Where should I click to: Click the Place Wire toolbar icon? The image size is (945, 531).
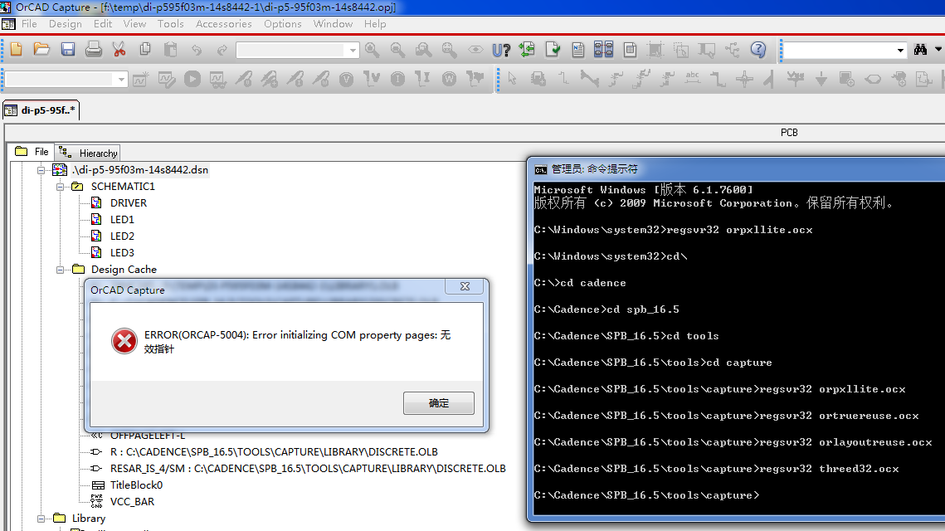[563, 79]
